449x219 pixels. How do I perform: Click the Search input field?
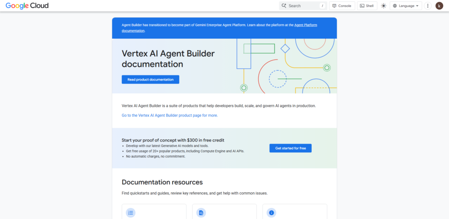303,6
